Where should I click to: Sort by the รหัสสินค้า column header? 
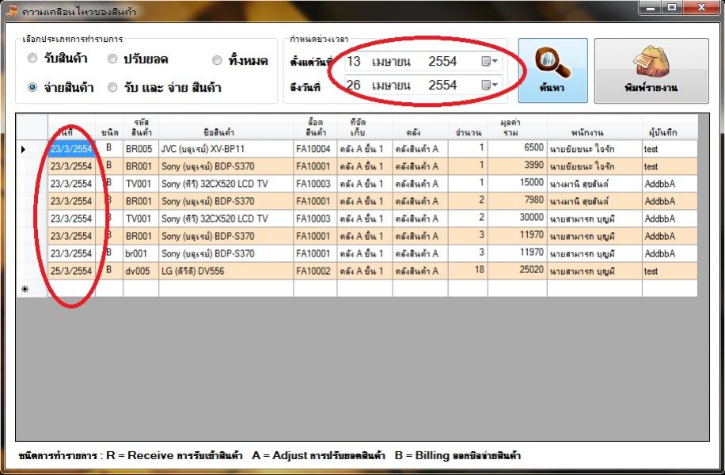(x=141, y=127)
